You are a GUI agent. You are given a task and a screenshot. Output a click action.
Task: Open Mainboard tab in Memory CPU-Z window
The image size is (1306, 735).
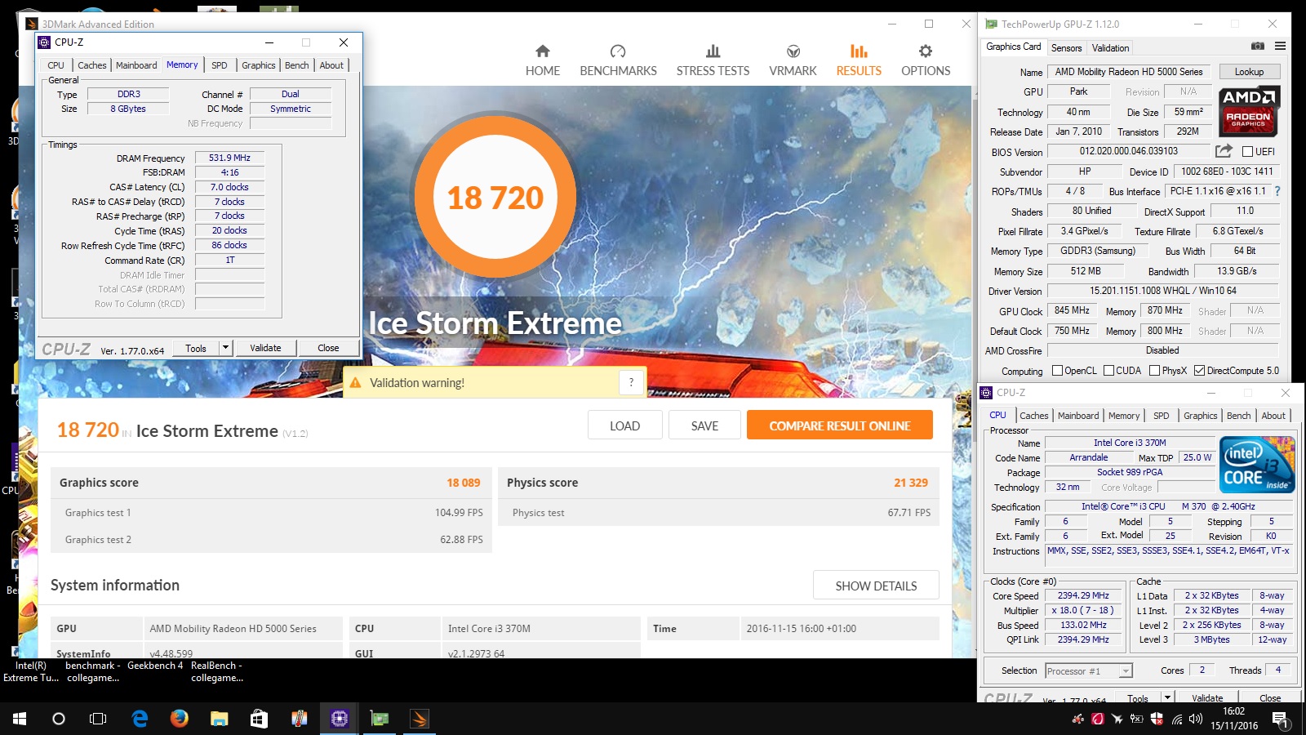tap(136, 65)
